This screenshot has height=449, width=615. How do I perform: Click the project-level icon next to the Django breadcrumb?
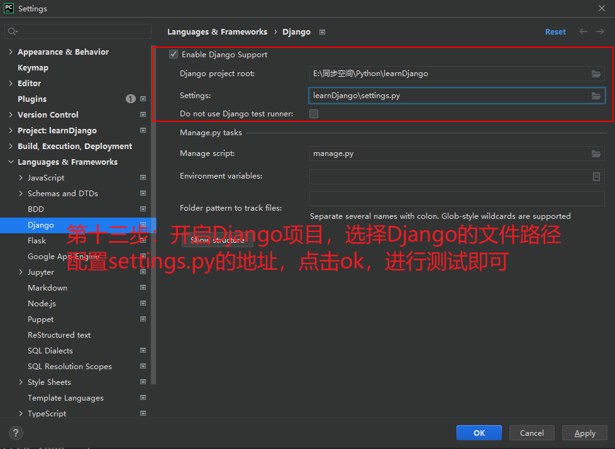pyautogui.click(x=322, y=32)
